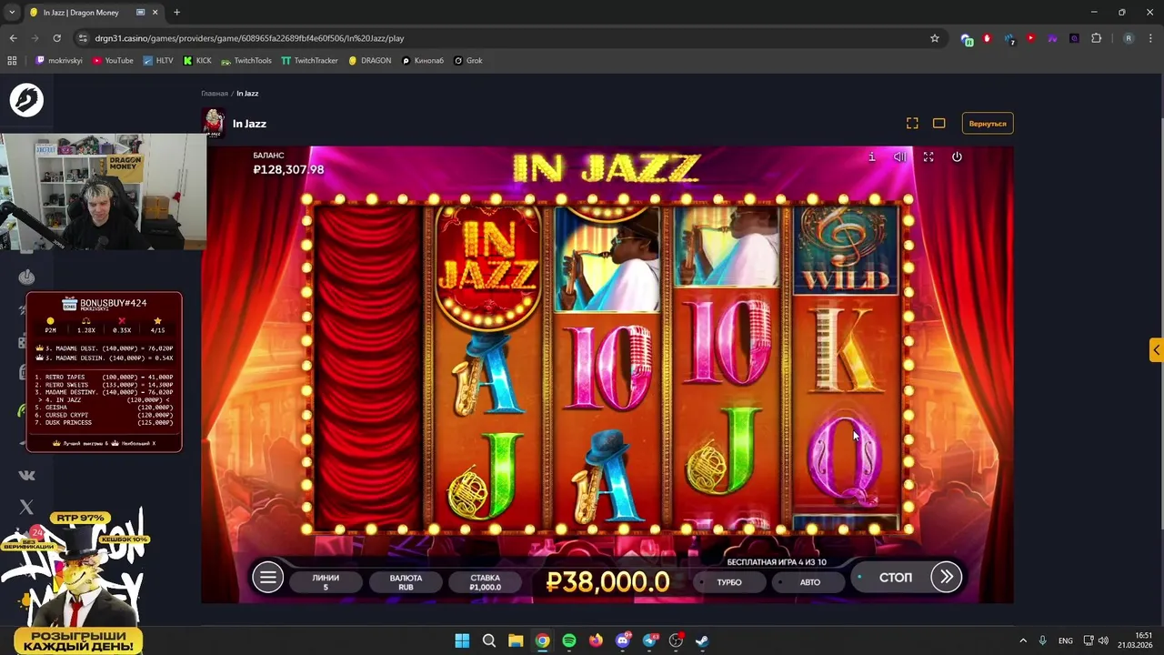The image size is (1164, 655).
Task: Open Windows taskbar search
Action: (x=488, y=640)
